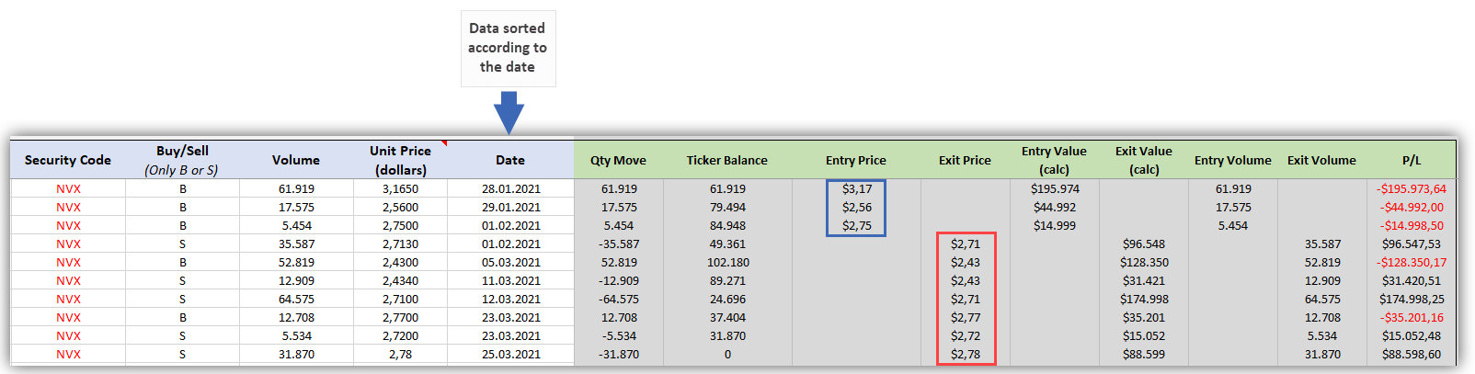Screen dimensions: 1475x374
Task: Click the Security Code column header
Action: tap(68, 160)
